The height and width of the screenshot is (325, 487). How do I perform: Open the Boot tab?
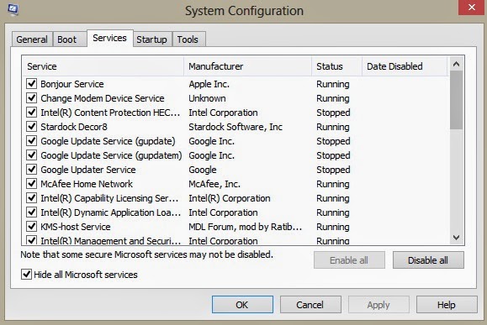click(x=69, y=39)
